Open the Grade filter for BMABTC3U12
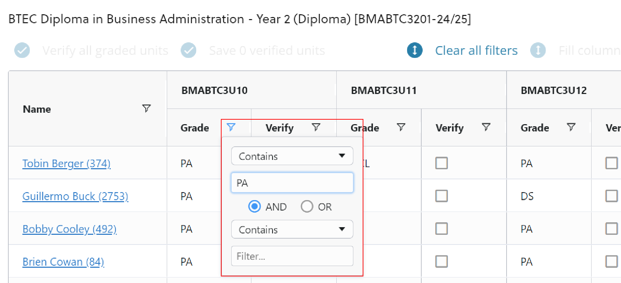Viewport: 621px width, 283px height. [571, 127]
